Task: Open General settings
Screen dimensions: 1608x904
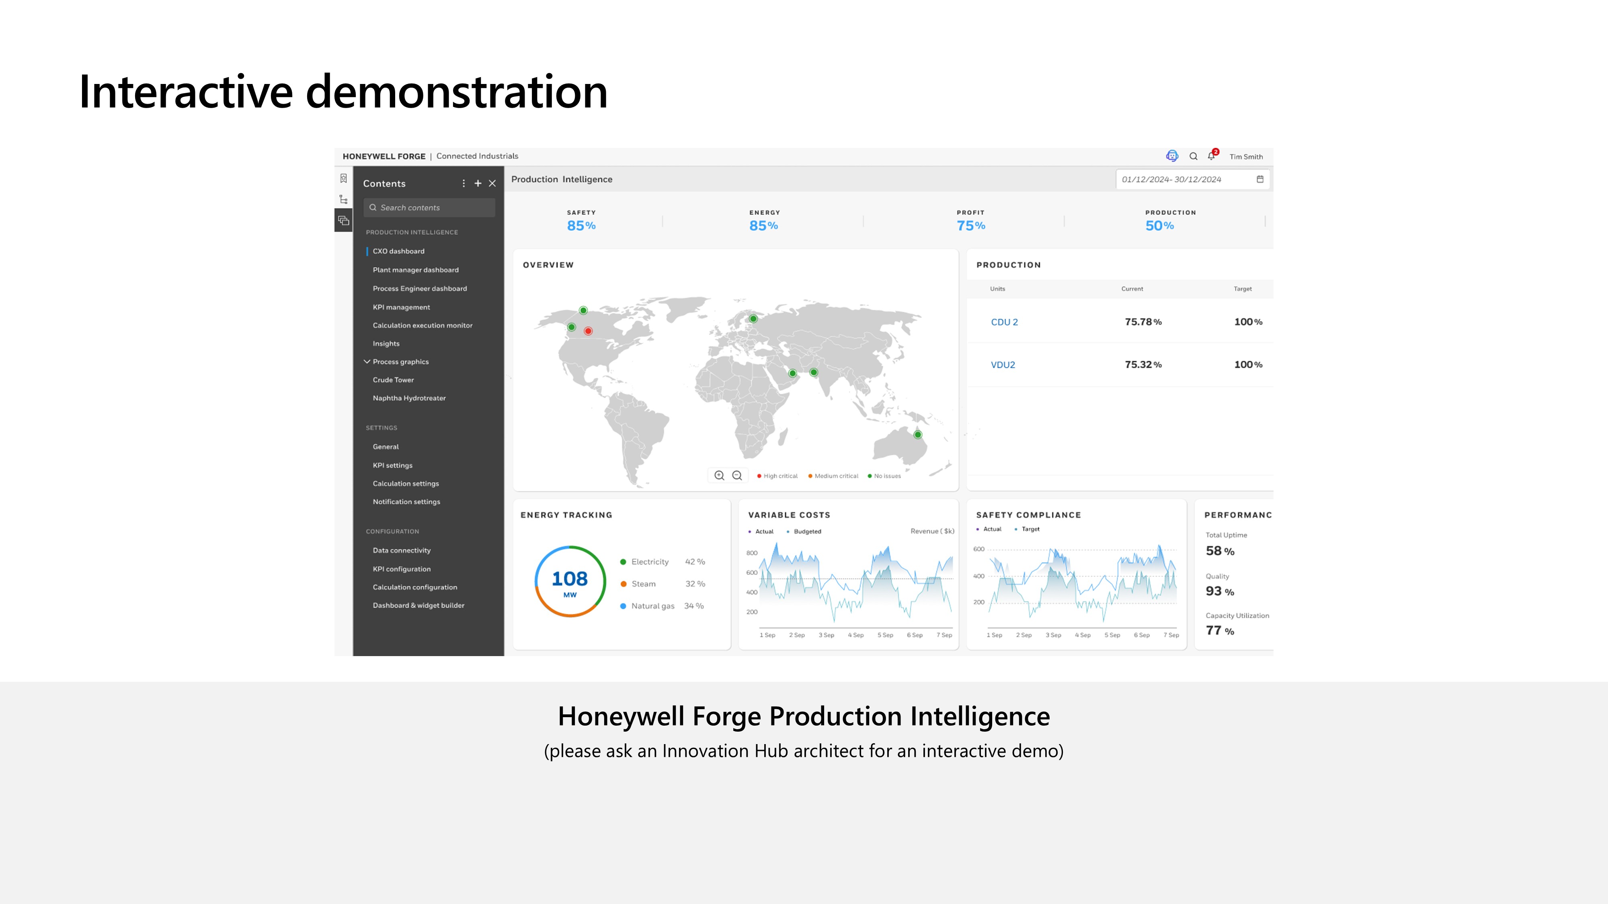Action: 386,447
